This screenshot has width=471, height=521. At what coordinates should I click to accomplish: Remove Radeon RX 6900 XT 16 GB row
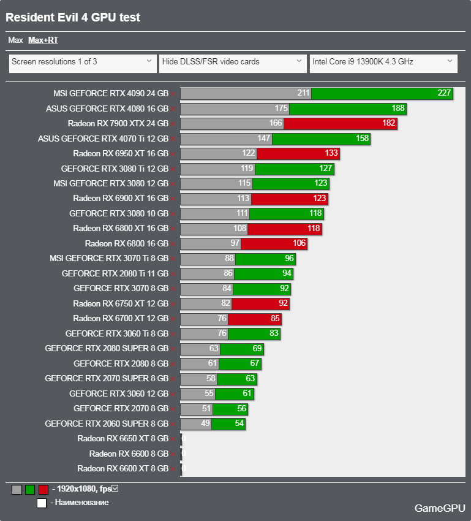point(173,199)
